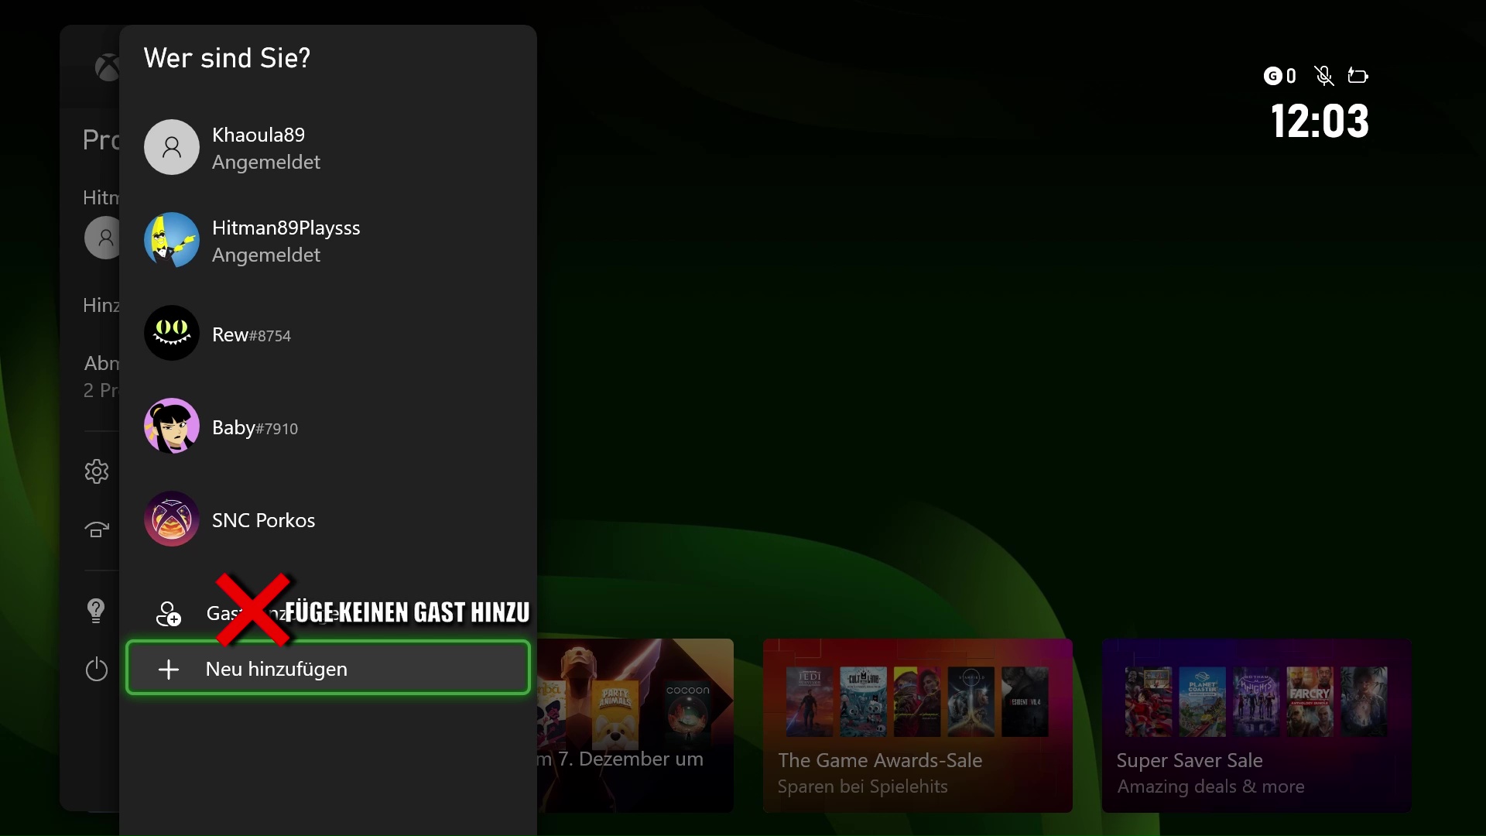Click the Gamerscore value 0

1291,76
